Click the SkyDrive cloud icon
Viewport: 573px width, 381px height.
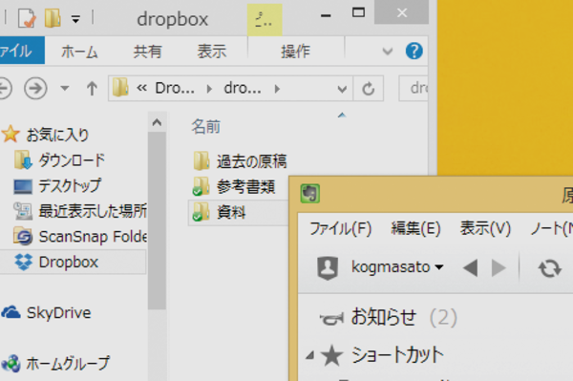pos(11,312)
